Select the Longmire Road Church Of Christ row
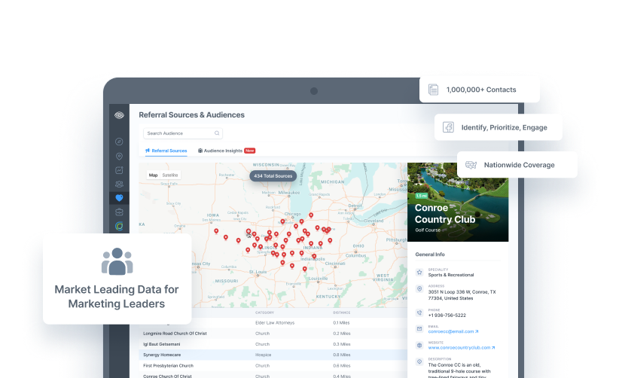 click(x=273, y=334)
